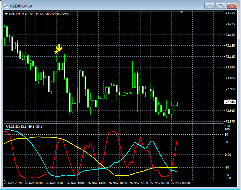This screenshot has height=190, width=241.
Task: Open the NZDJPY,M30 one-click trading triangle
Action: 7,14
